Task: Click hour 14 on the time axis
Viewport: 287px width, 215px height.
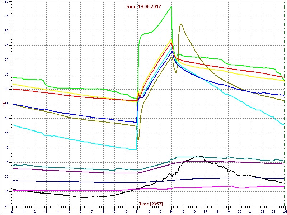Action: (x=171, y=211)
